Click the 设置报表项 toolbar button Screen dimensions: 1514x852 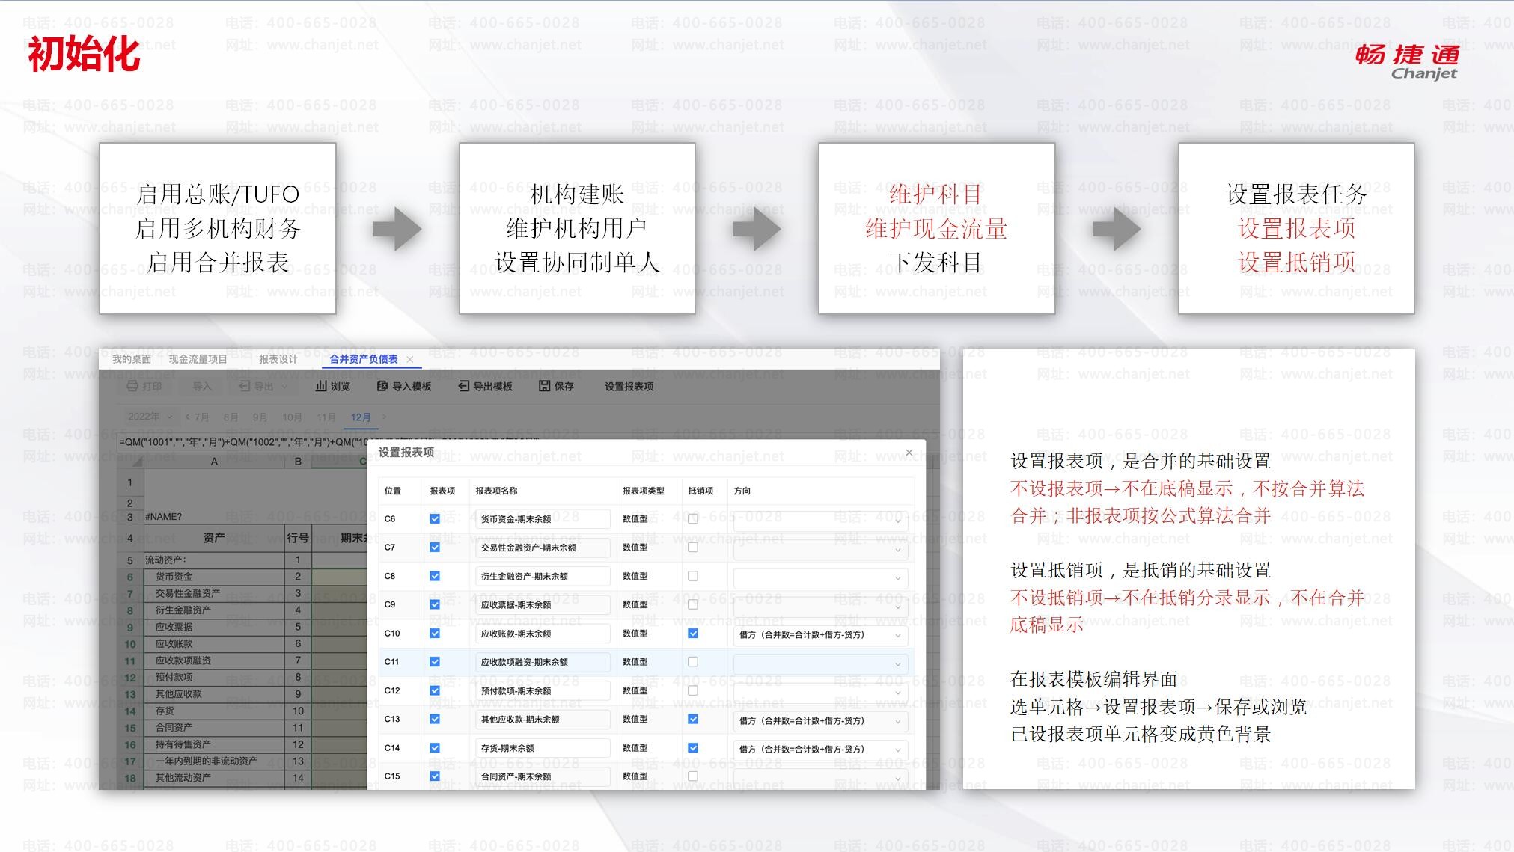629,387
